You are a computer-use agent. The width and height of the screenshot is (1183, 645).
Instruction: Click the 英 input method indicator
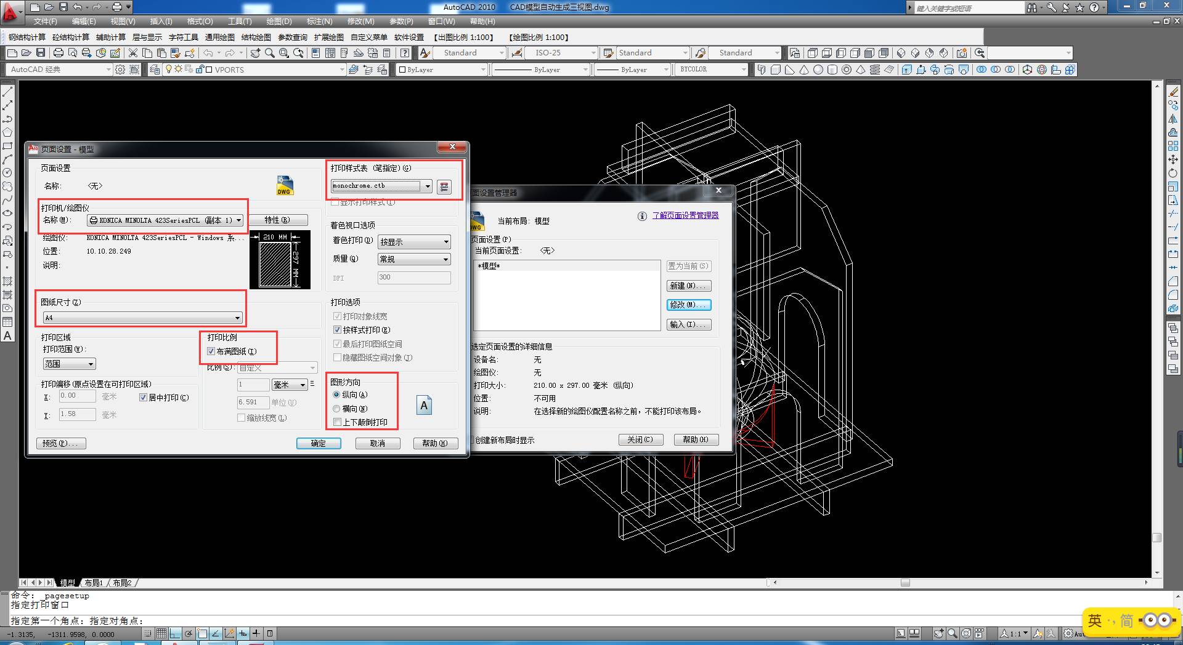(x=1094, y=620)
